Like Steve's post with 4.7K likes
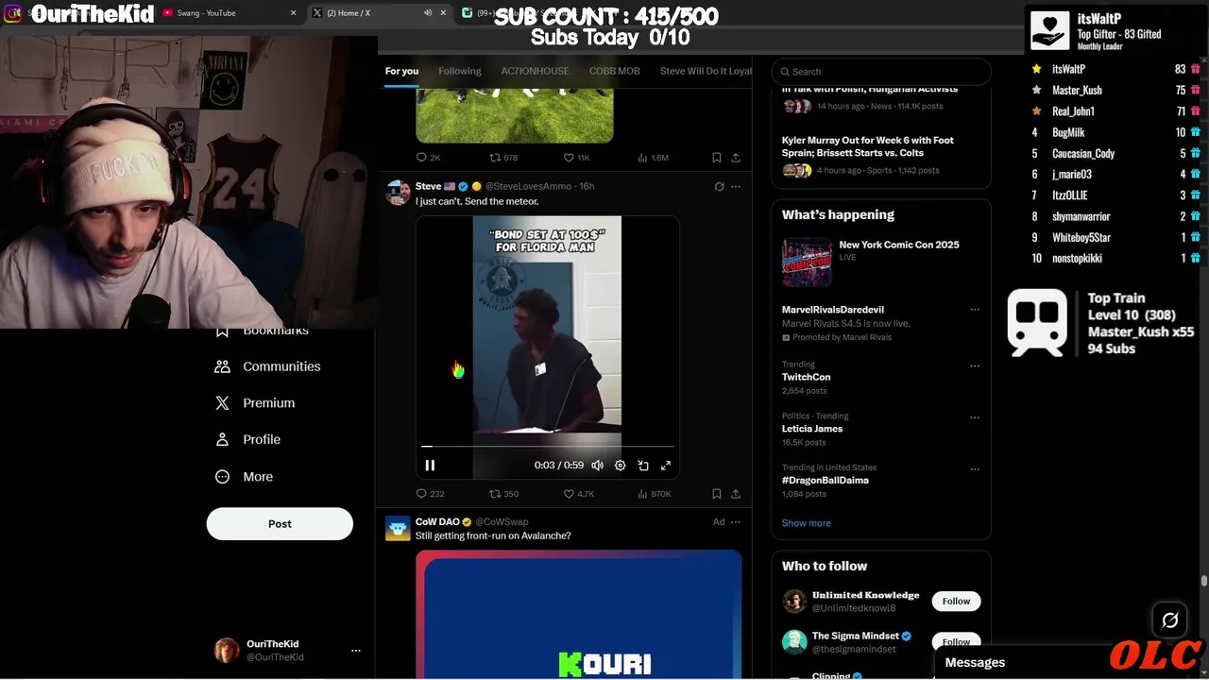 tap(578, 493)
